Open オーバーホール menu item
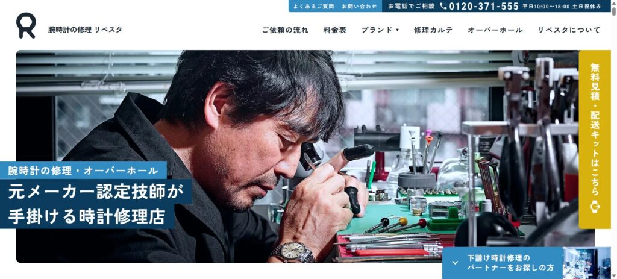 click(495, 30)
